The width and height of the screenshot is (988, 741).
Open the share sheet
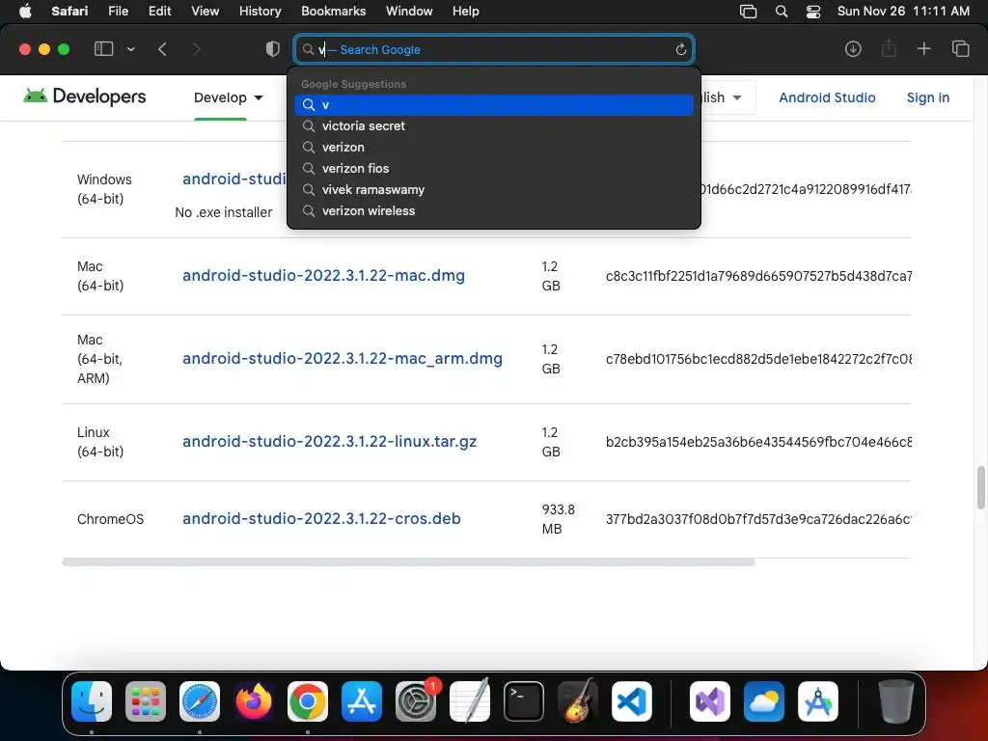coord(889,48)
